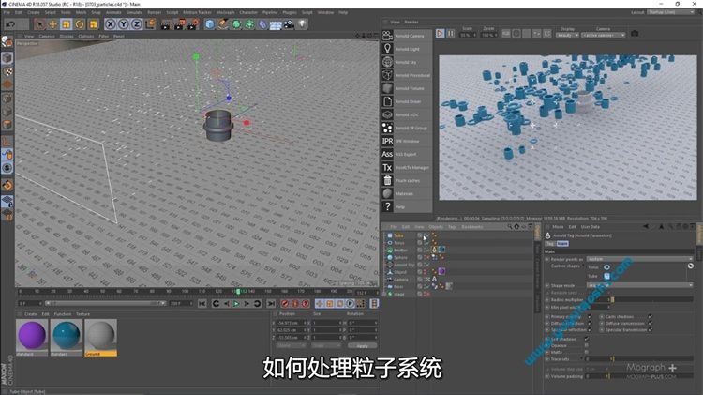This screenshot has width=703, height=395.
Task: Click the Render View clapperboard icon
Action: (166, 23)
